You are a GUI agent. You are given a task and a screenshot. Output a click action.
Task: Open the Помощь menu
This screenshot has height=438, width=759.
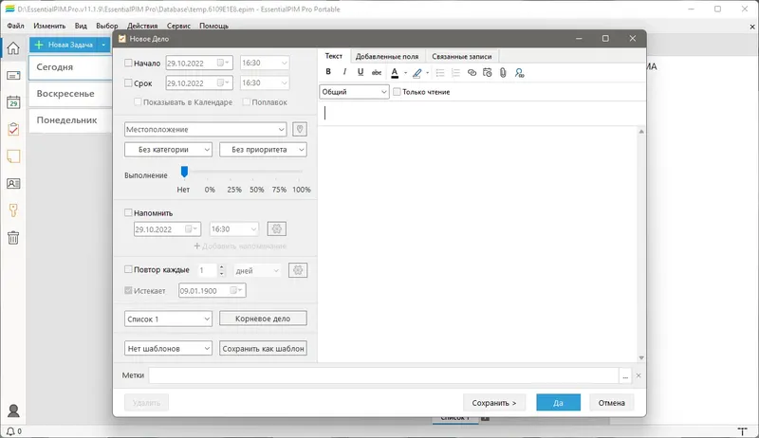(x=214, y=26)
